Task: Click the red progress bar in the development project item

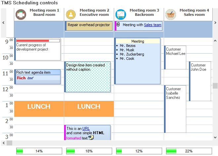Action: 33,41
